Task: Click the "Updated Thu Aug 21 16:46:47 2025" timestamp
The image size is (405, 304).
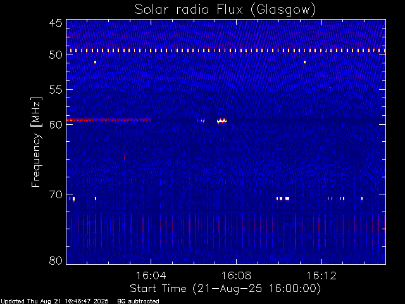Action: point(54,301)
